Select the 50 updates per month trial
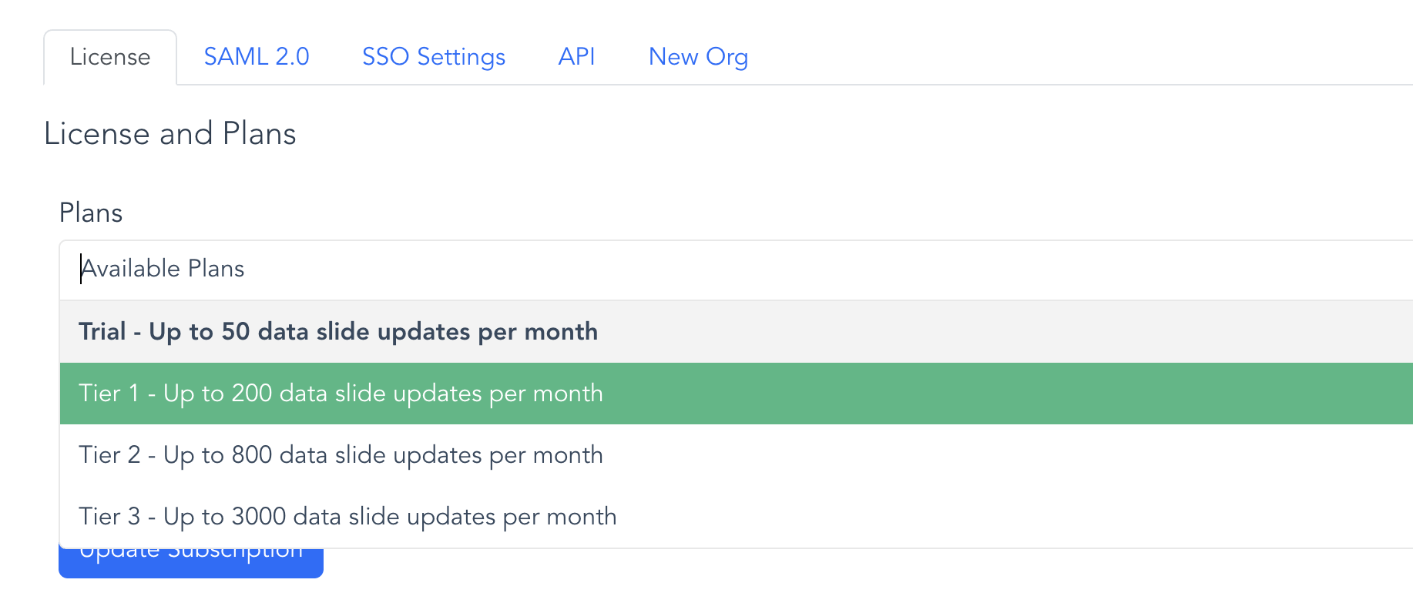This screenshot has height=593, width=1413. pos(736,332)
